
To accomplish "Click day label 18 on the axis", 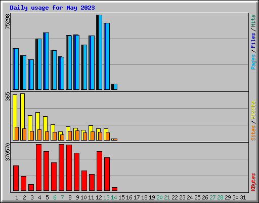I will (x=144, y=197).
